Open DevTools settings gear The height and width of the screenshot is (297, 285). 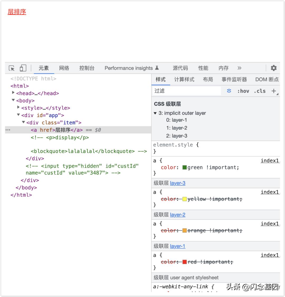point(273,68)
